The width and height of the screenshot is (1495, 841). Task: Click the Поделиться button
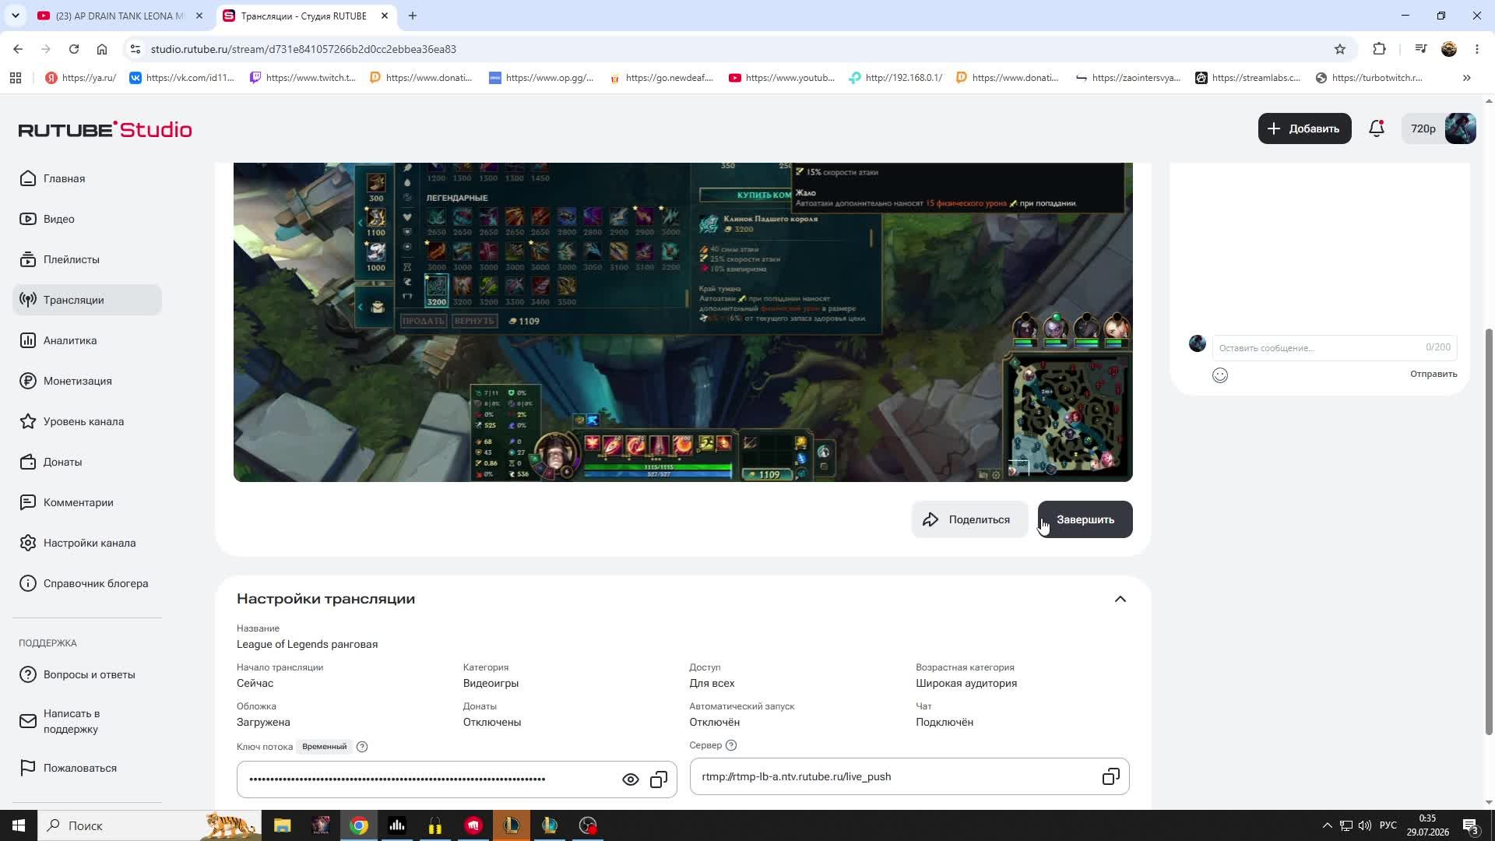969,519
